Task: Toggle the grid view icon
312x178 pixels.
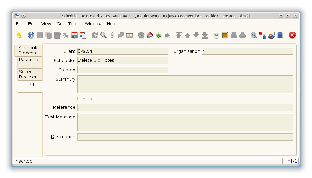Action: click(129, 35)
